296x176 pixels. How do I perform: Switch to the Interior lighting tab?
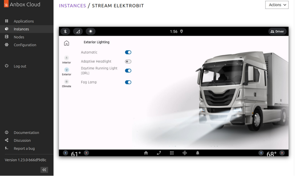pos(67,60)
